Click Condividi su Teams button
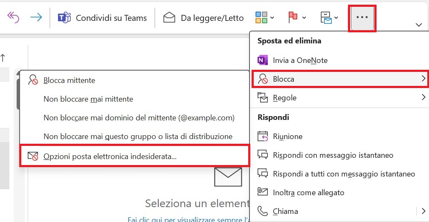Viewport: 429px width, 222px height. coord(102,18)
